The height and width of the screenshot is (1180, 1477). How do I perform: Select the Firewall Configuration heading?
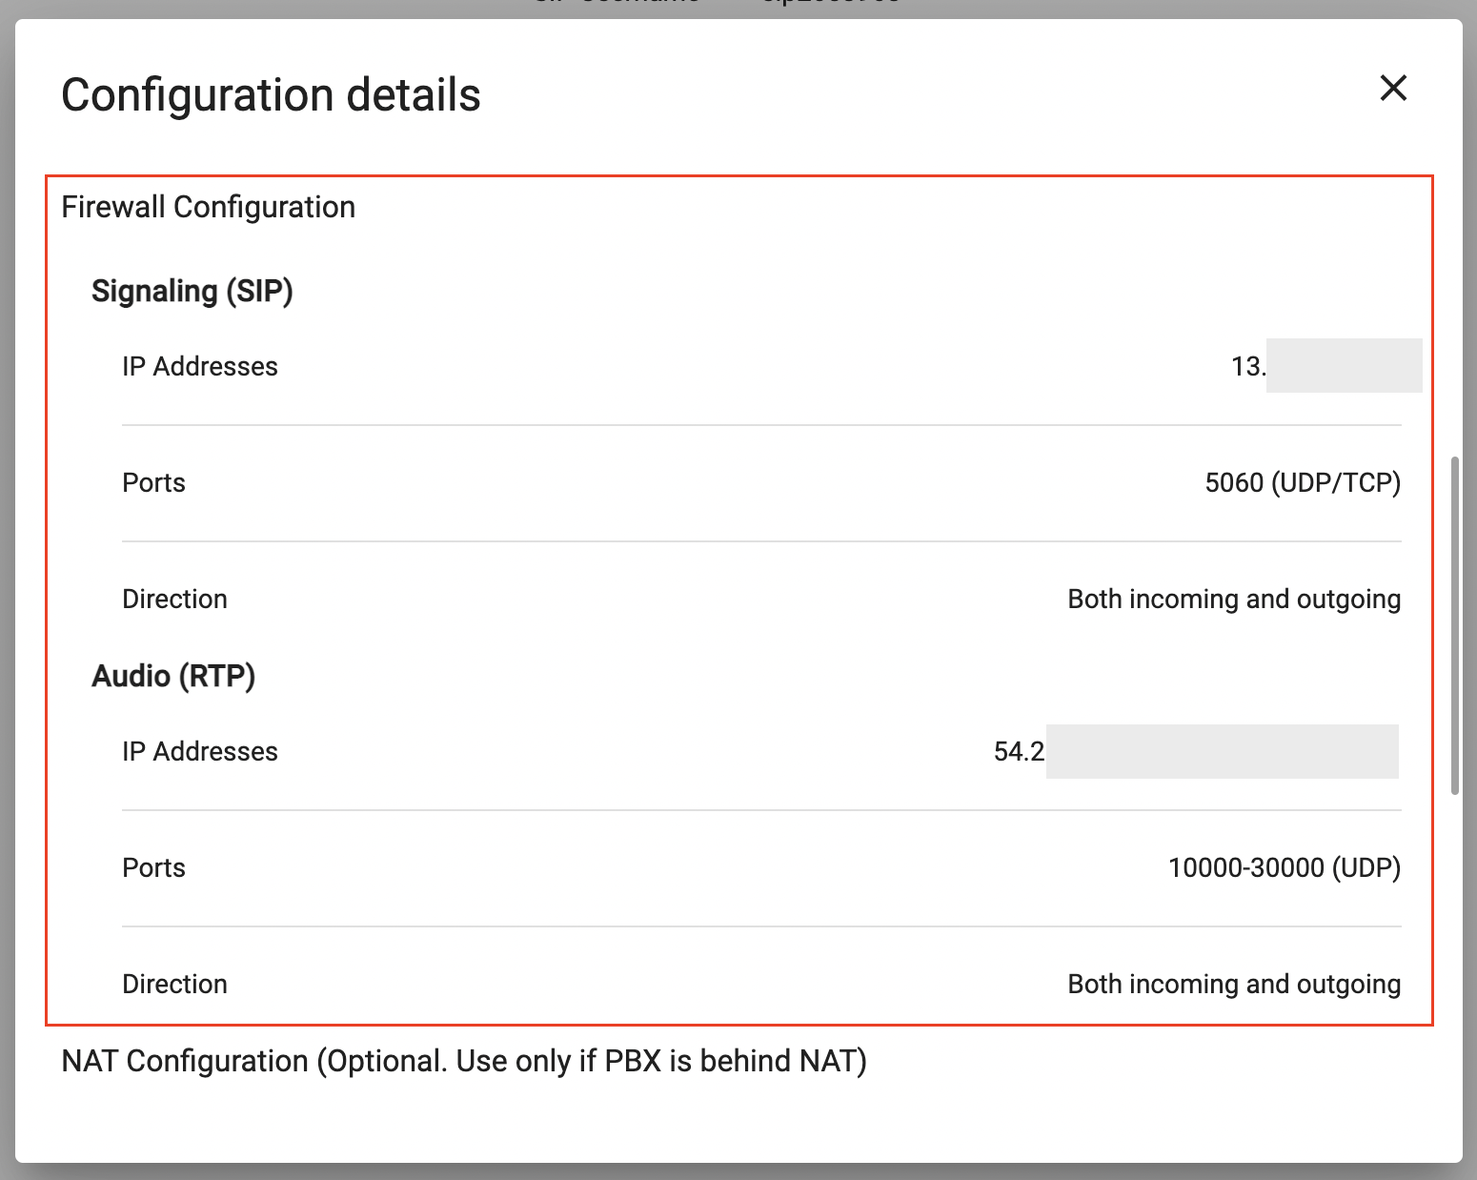[208, 207]
